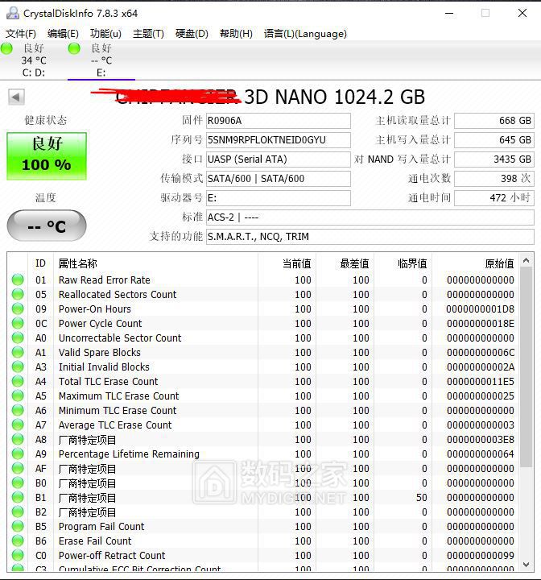
Task: Click status icon for attribute B1 row
Action: coord(18,497)
